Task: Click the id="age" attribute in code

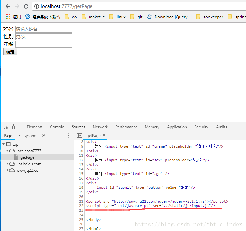Action: pyautogui.click(x=154, y=174)
